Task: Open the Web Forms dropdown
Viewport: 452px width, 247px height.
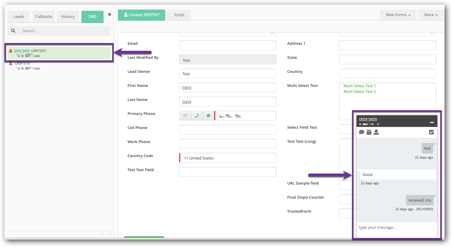Action: [x=398, y=15]
